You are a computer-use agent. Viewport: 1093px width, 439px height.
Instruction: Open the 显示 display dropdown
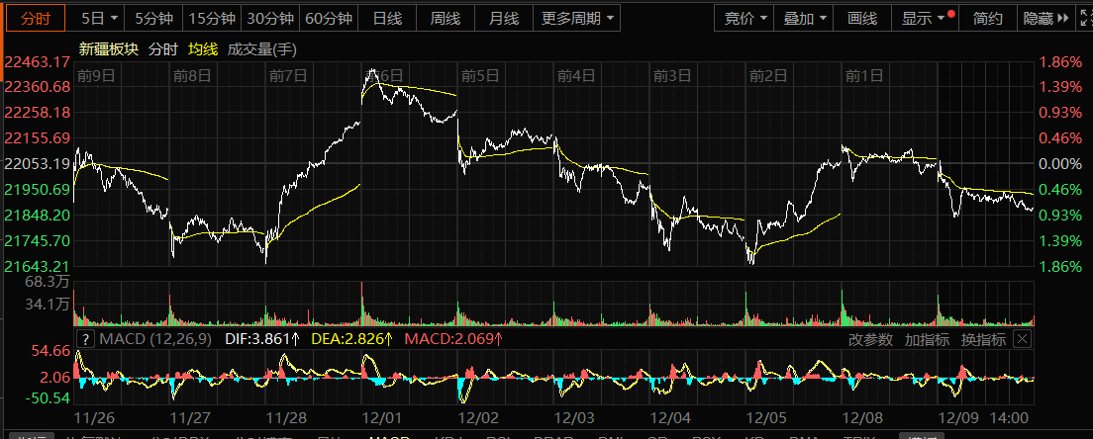(x=923, y=19)
